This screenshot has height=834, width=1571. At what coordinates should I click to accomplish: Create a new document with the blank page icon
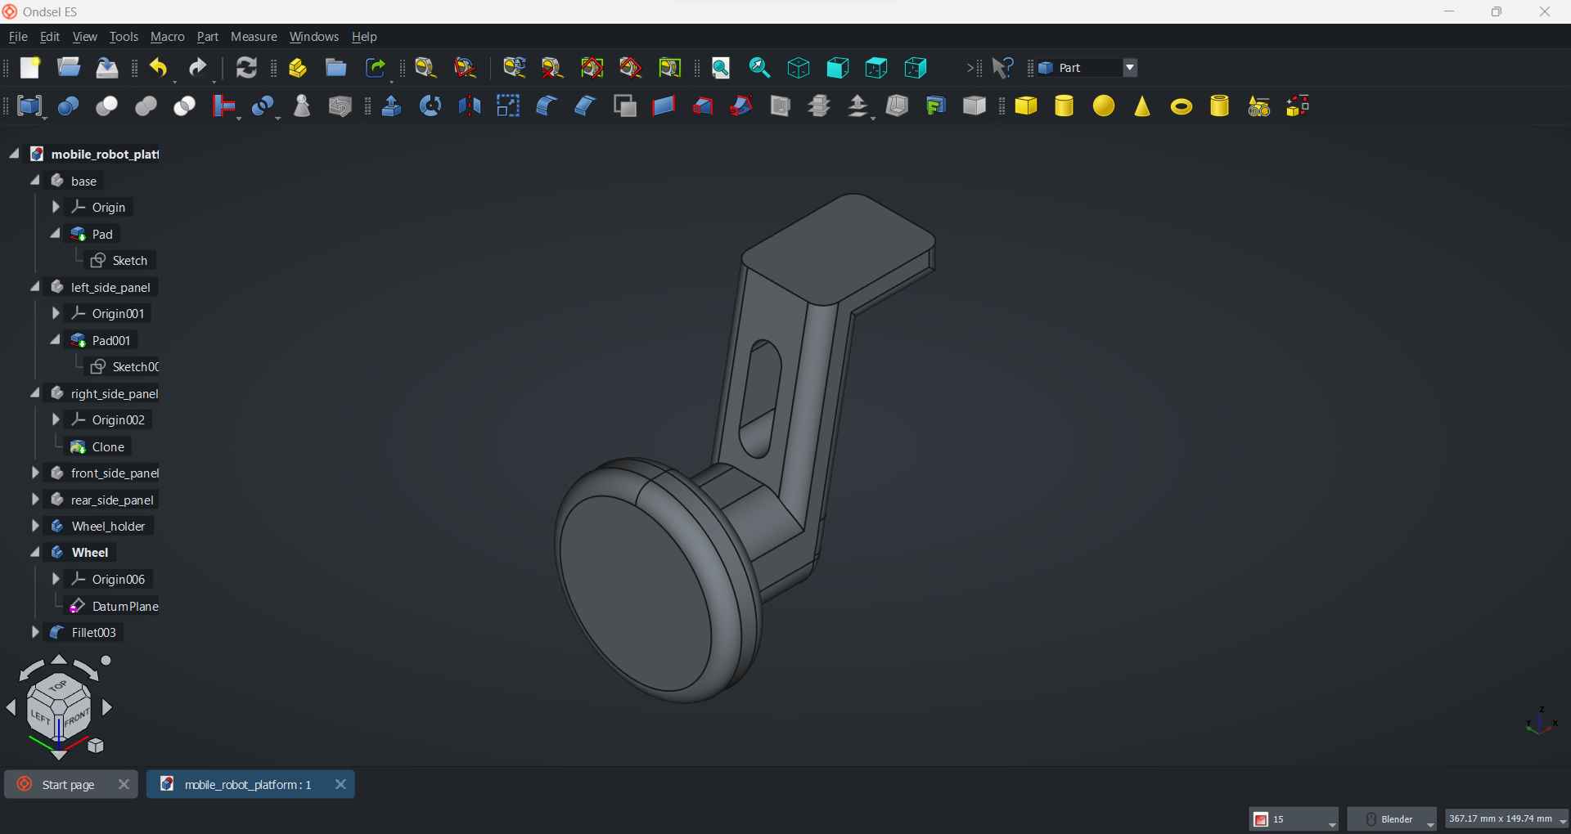[x=30, y=68]
